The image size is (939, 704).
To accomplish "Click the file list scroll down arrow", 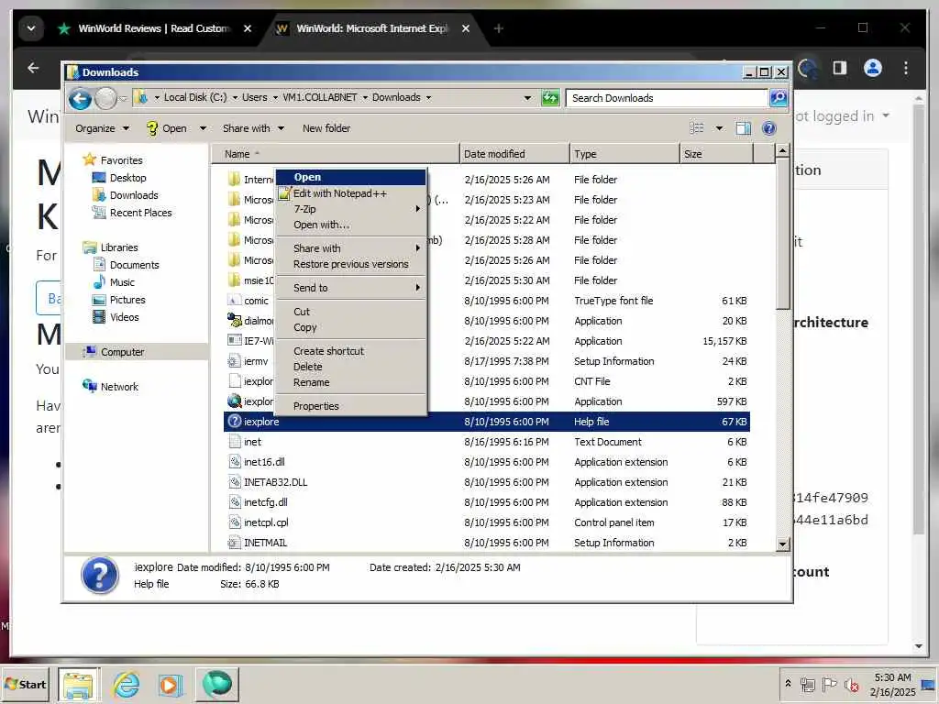I will point(782,544).
